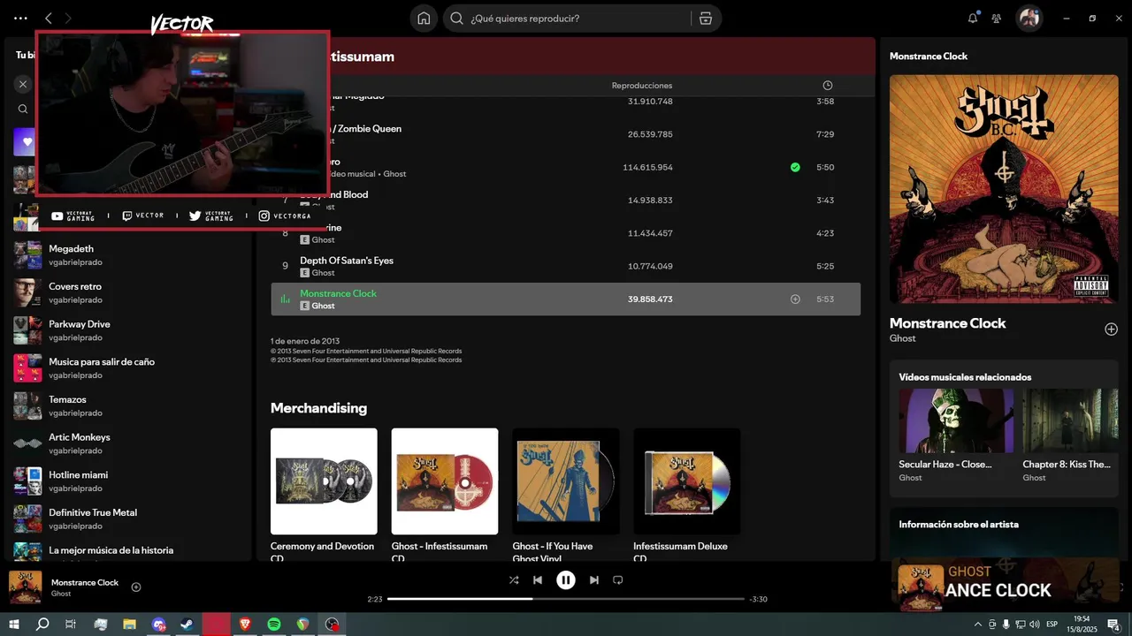The height and width of the screenshot is (636, 1132).
Task: Open the Temazos playlist
Action: 130,405
